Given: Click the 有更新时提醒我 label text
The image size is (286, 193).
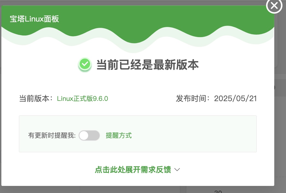Looking at the screenshot, I should 52,135.
